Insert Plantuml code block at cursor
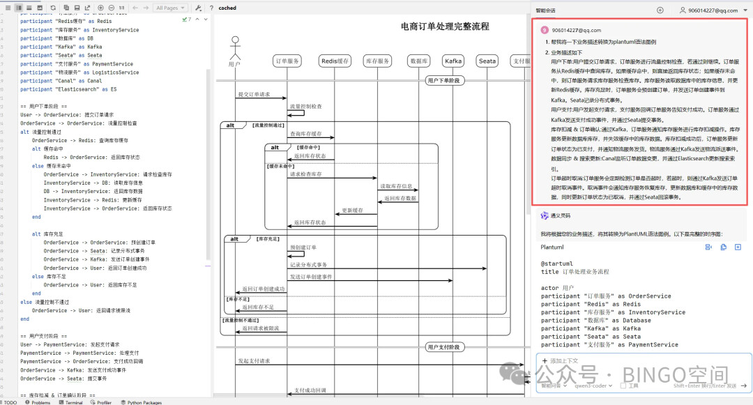The height and width of the screenshot is (405, 753). point(708,247)
